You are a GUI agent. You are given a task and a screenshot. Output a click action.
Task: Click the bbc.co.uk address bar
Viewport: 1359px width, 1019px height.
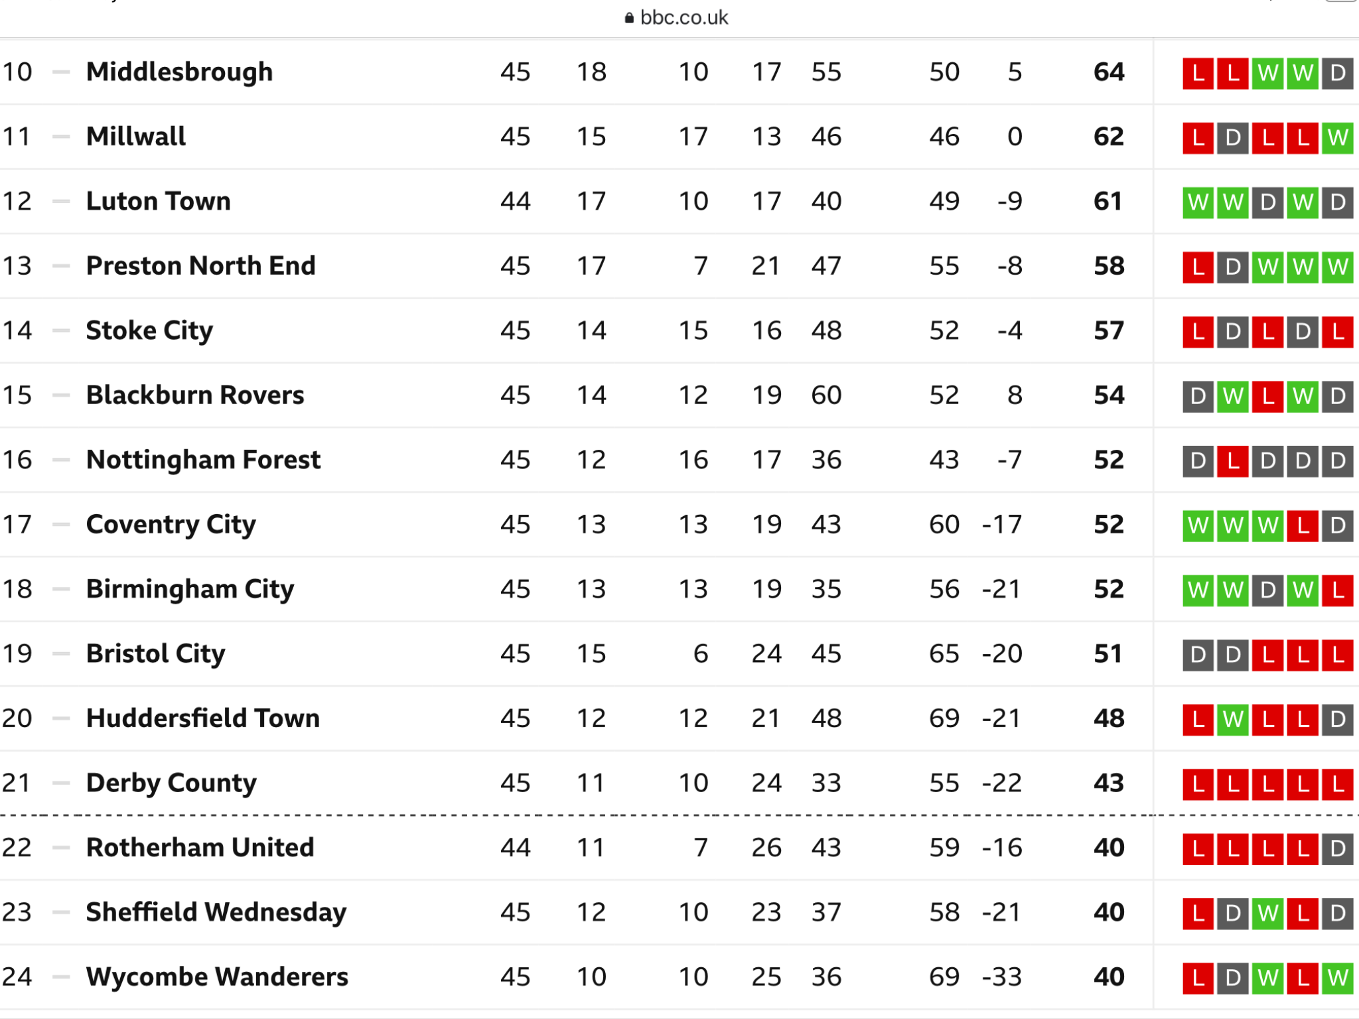coord(677,18)
